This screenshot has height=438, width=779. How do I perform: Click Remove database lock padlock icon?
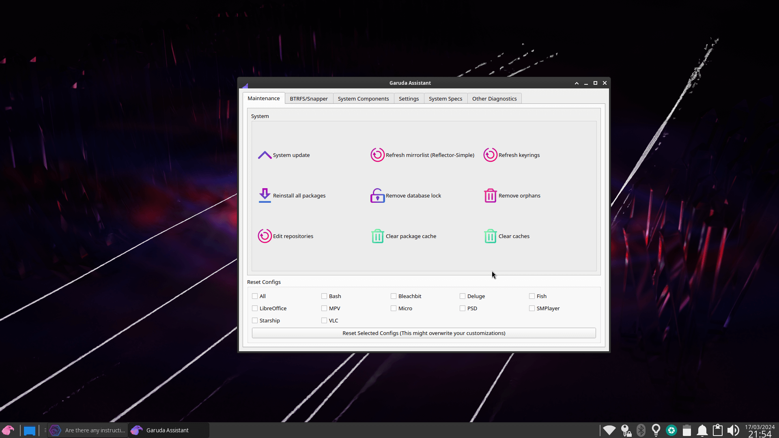[x=377, y=195]
